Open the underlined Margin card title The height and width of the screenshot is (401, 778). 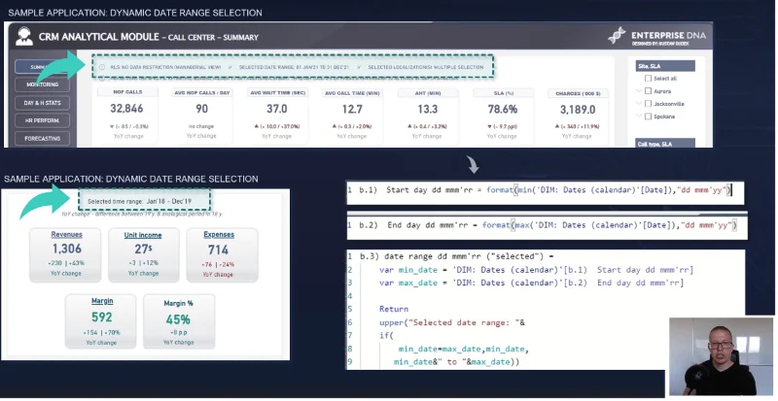pyautogui.click(x=102, y=301)
